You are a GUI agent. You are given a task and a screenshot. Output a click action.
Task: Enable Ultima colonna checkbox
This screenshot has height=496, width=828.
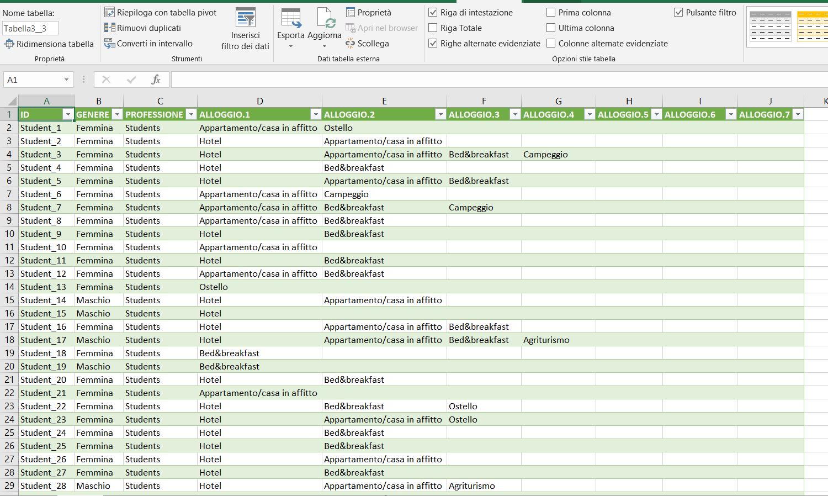[551, 28]
